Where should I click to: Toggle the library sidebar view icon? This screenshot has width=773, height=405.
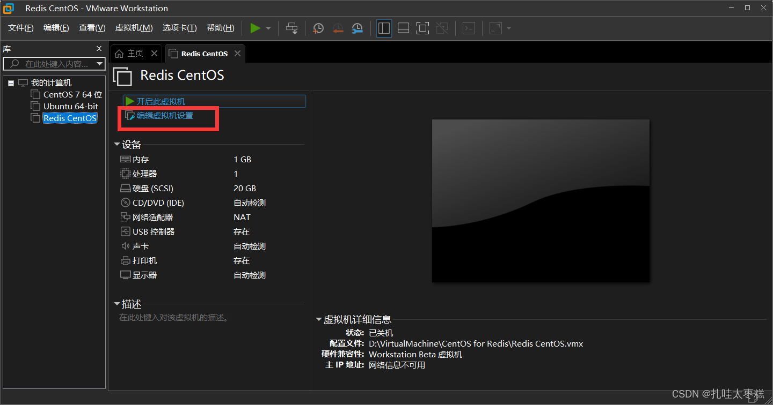click(384, 28)
